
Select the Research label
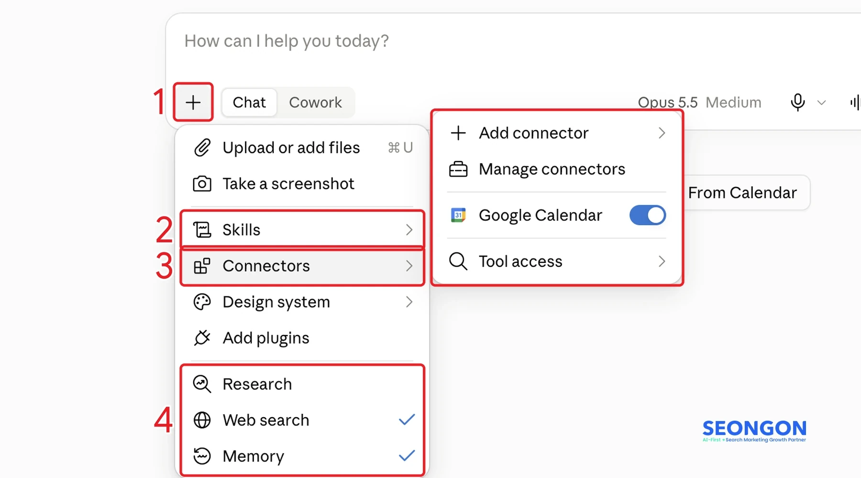point(257,384)
